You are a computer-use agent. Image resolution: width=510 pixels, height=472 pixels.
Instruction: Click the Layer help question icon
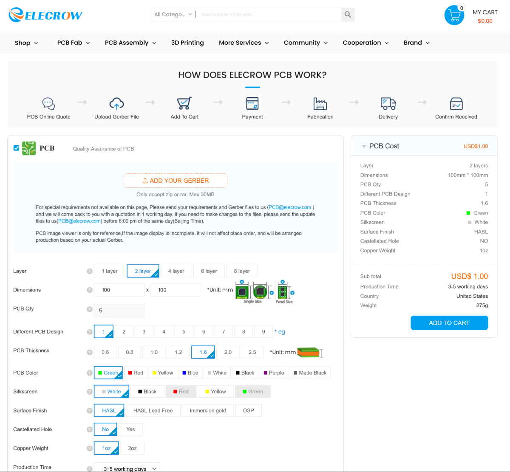coord(90,271)
